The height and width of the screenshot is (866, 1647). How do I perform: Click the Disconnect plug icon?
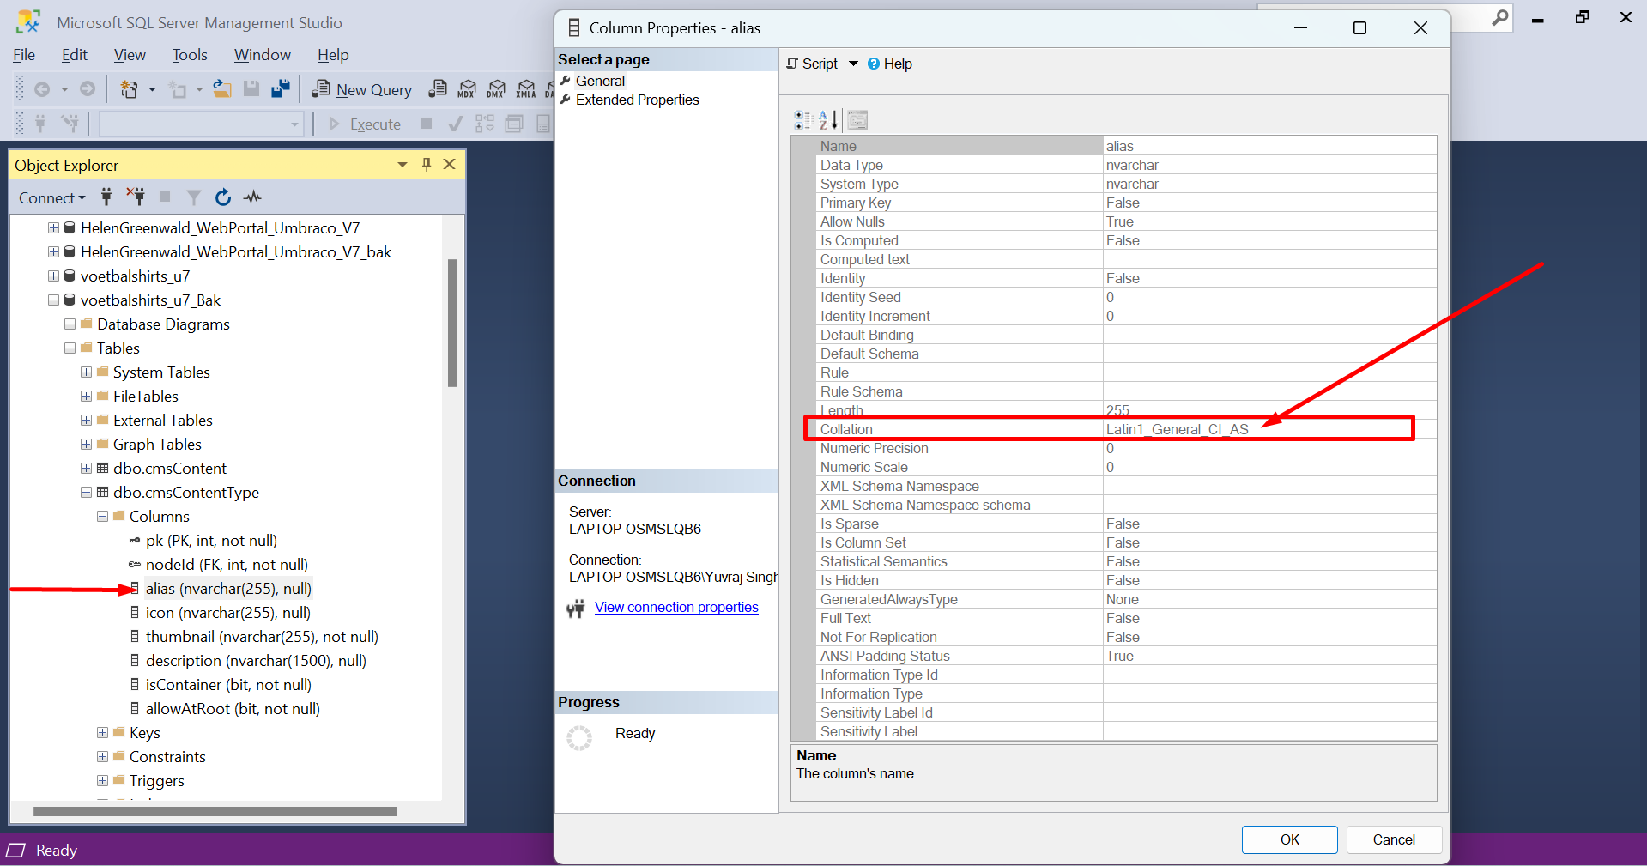(x=136, y=197)
